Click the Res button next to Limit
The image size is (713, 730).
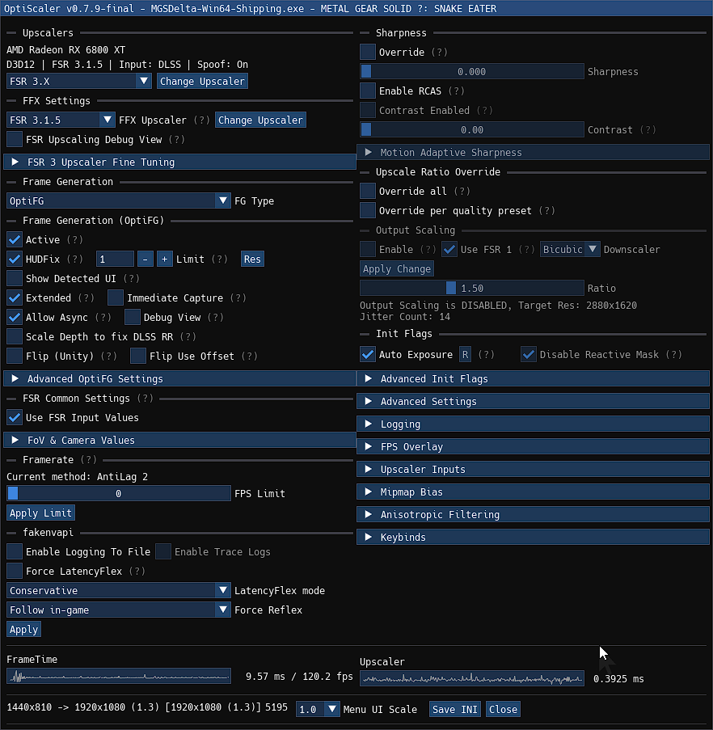252,259
